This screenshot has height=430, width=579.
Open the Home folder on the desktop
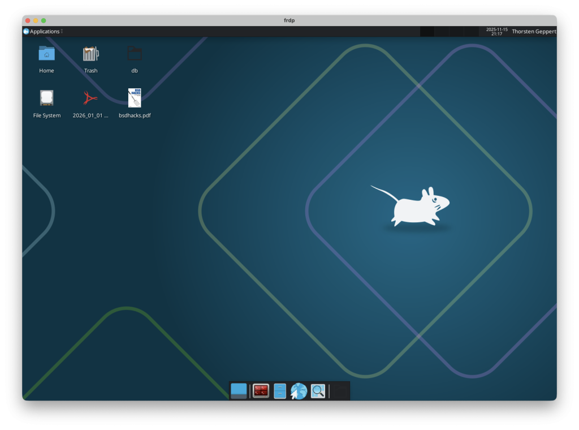(46, 55)
